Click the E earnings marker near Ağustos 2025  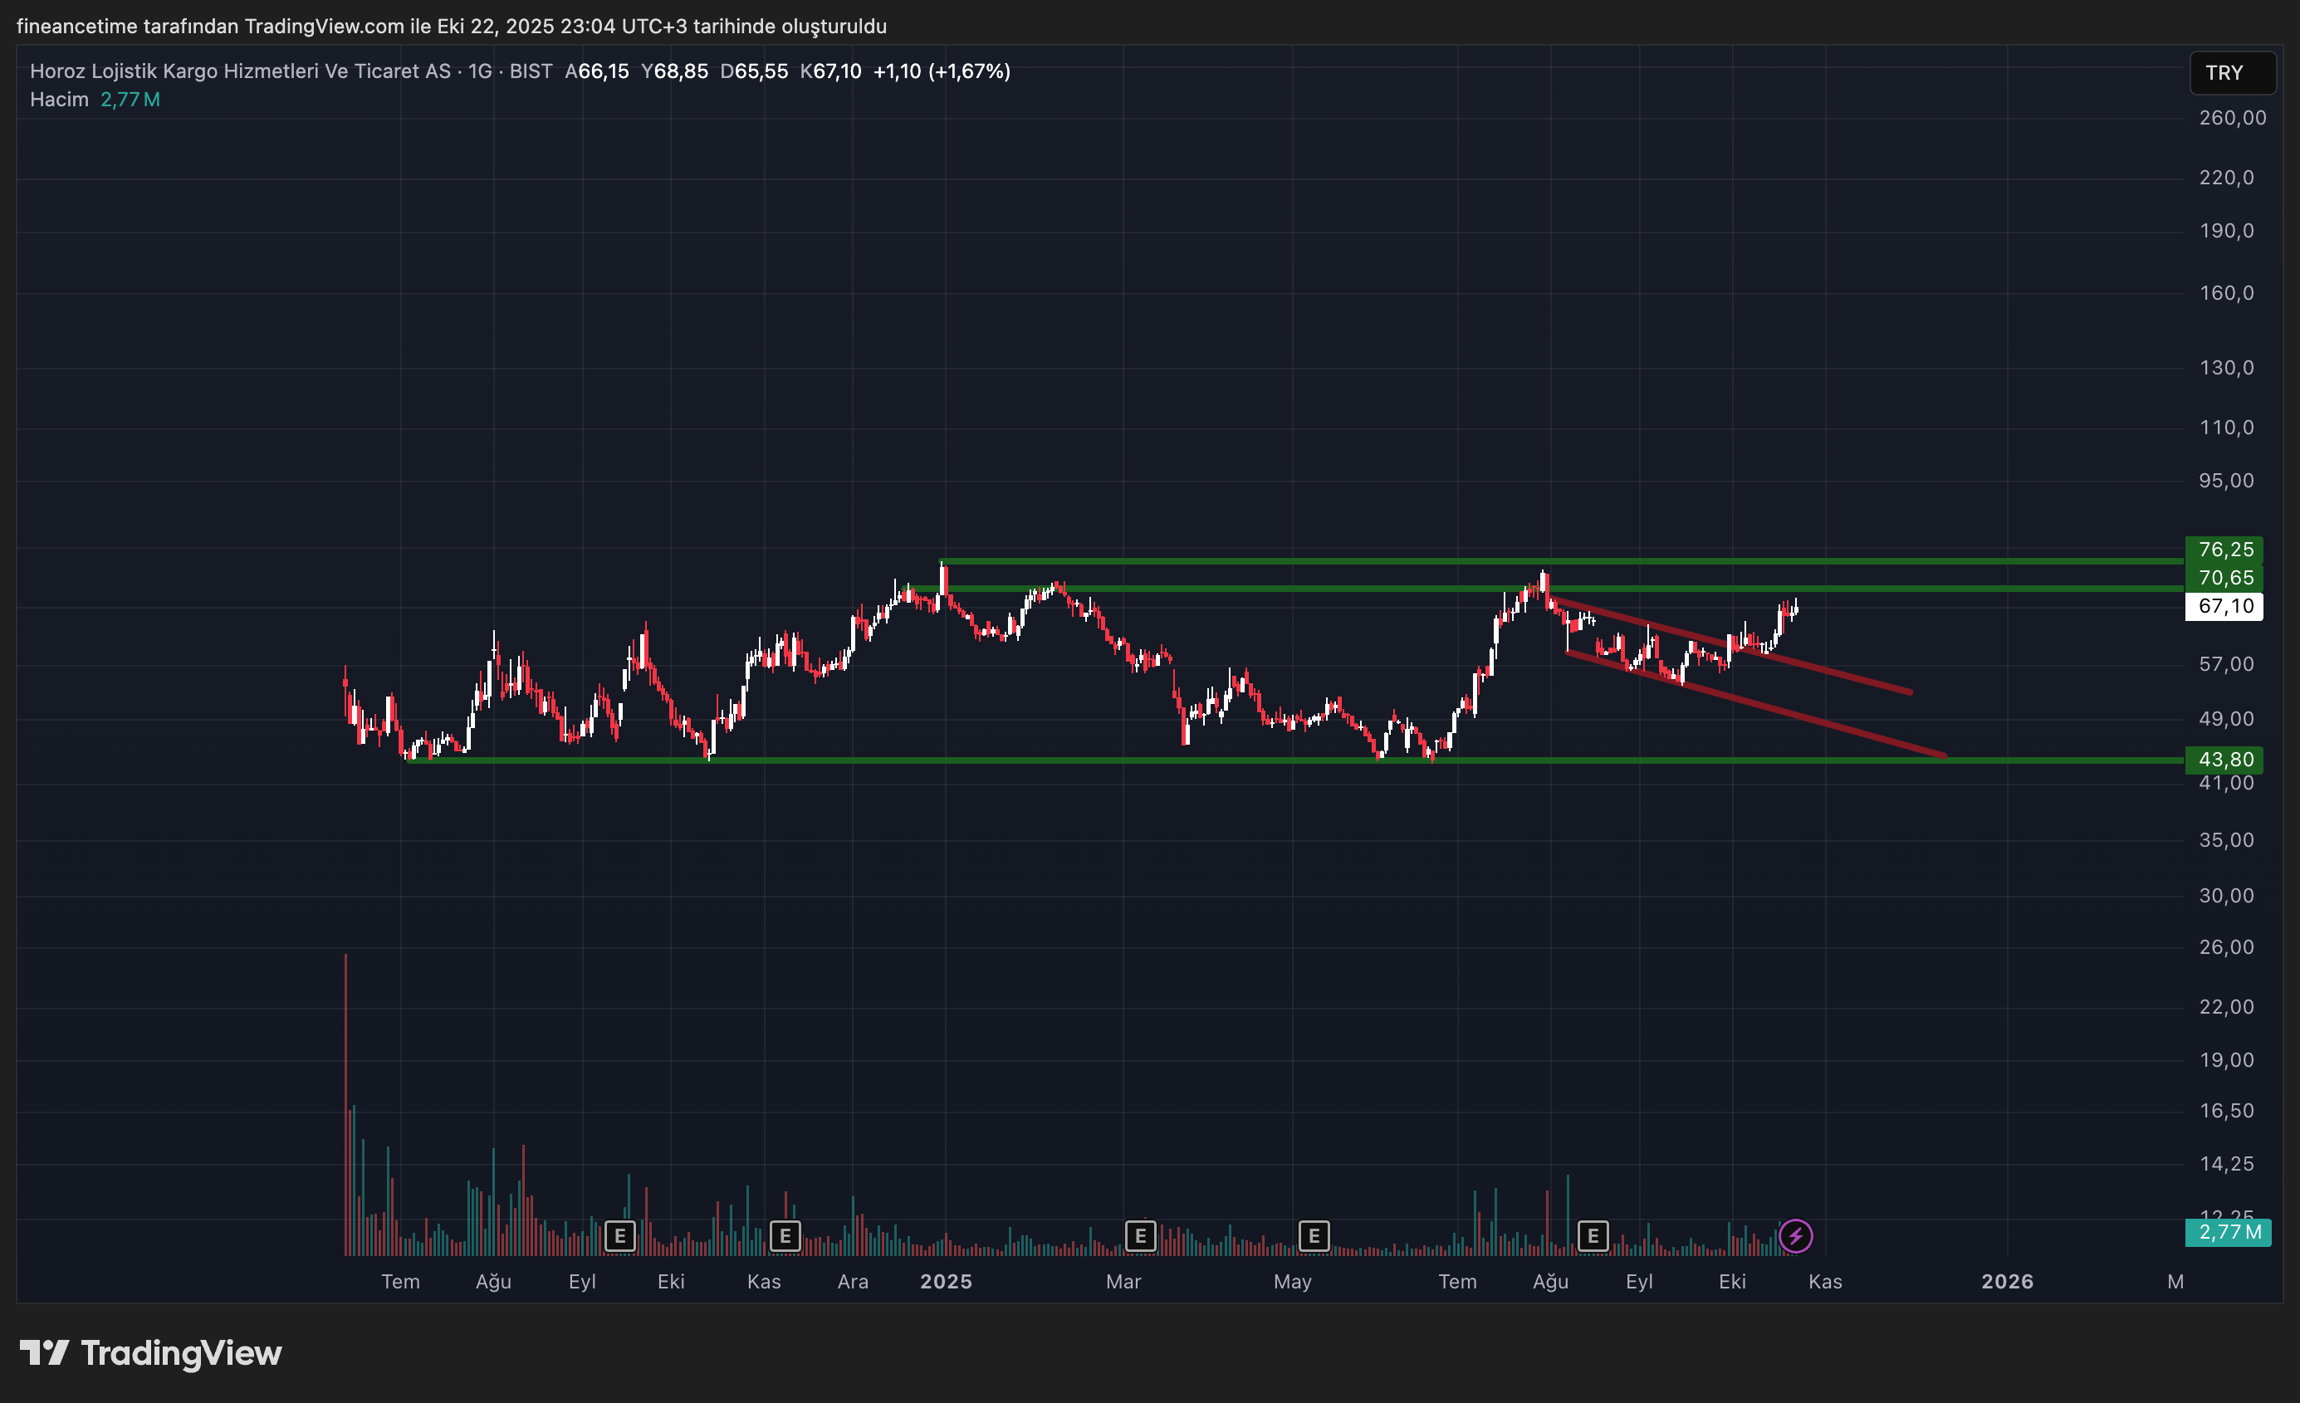click(x=1593, y=1236)
